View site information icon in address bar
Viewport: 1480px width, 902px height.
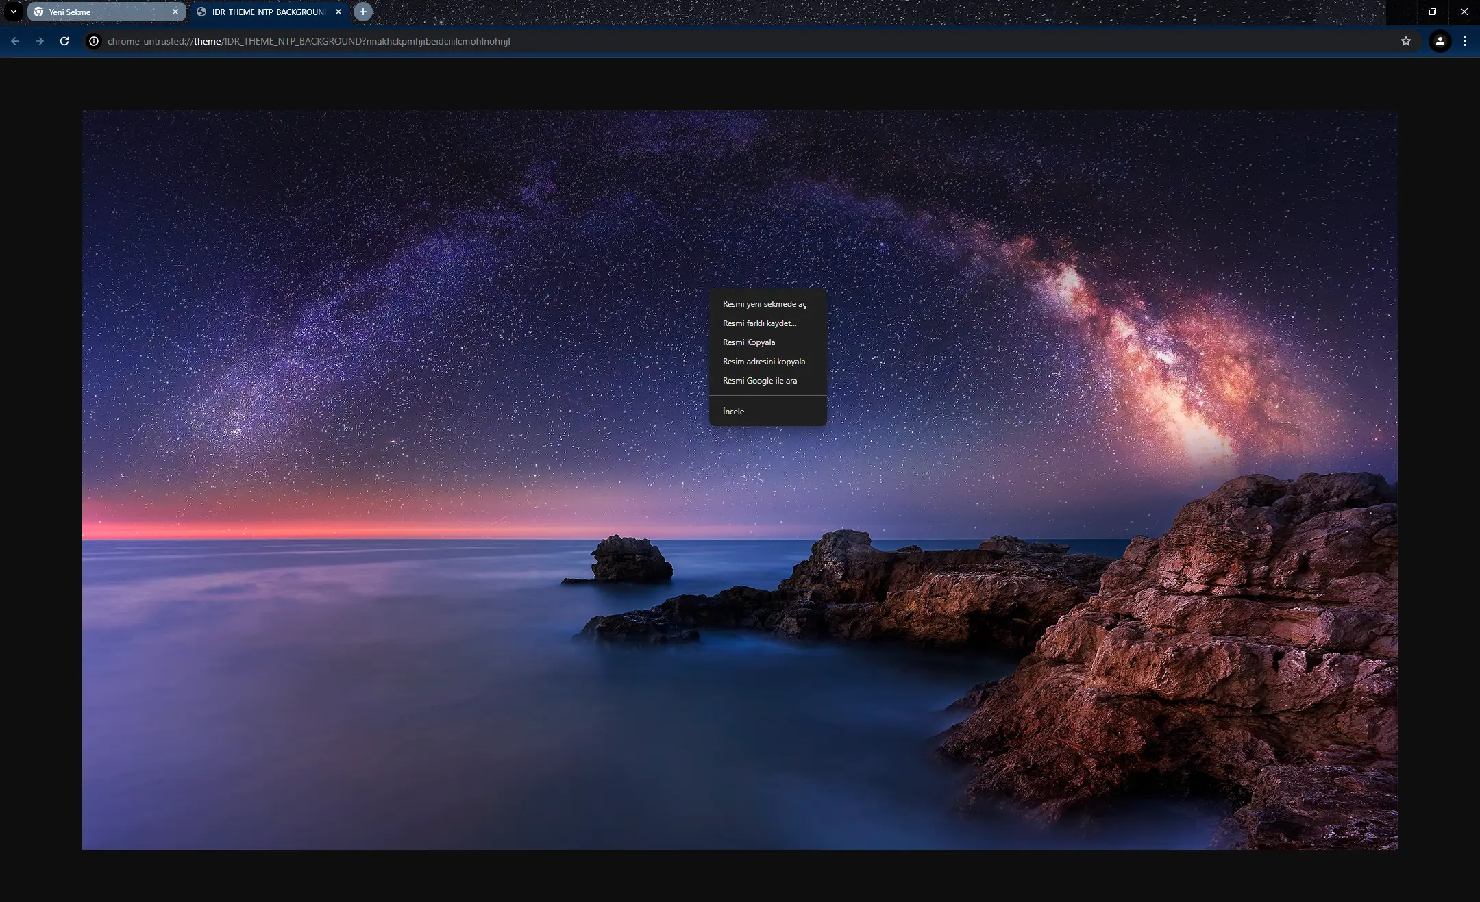(x=94, y=41)
